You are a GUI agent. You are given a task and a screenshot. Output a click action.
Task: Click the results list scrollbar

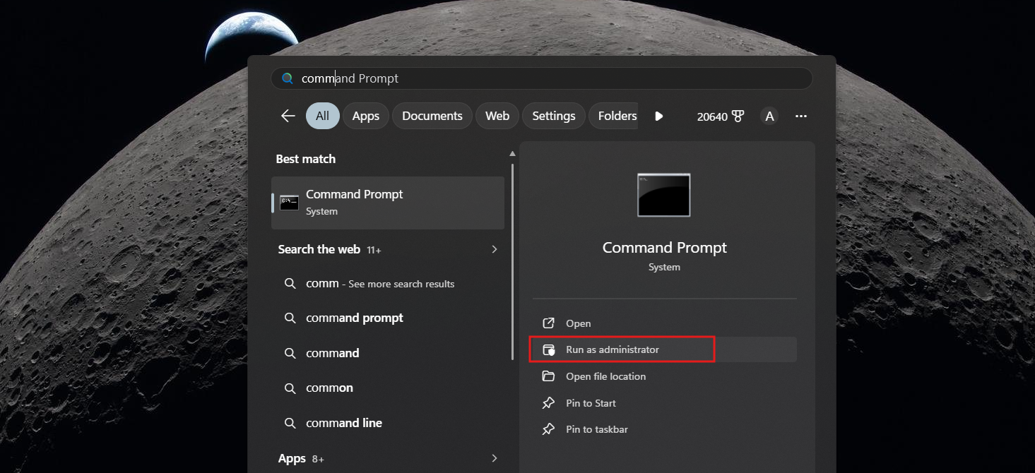[513, 261]
